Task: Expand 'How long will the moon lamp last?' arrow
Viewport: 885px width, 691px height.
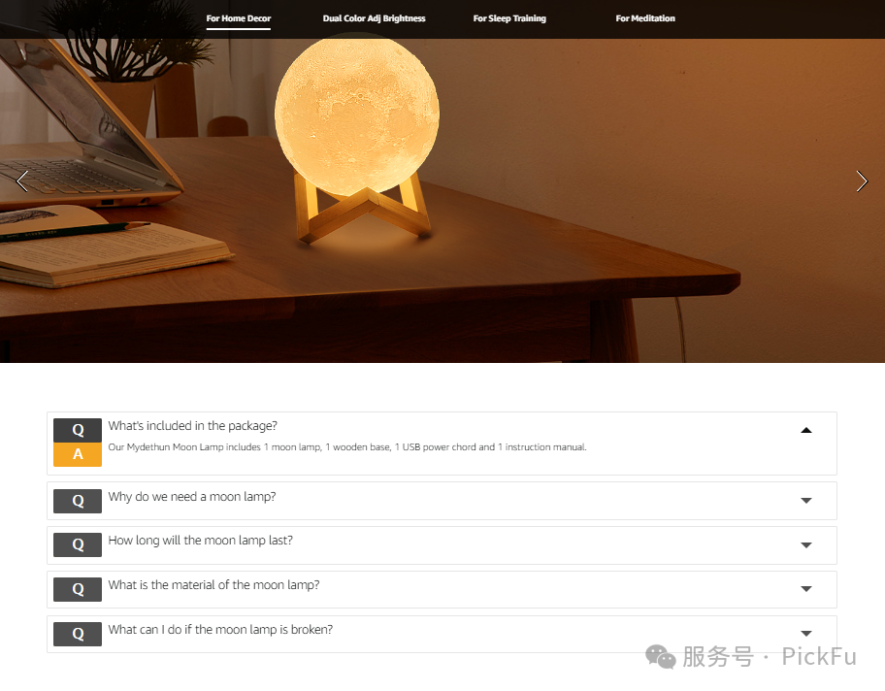Action: point(806,544)
